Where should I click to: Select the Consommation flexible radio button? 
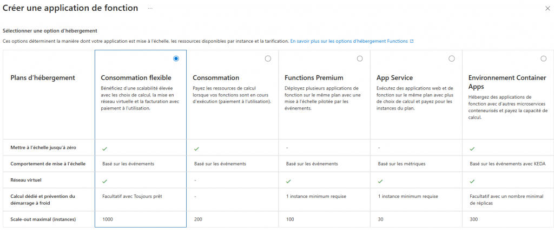pos(176,59)
